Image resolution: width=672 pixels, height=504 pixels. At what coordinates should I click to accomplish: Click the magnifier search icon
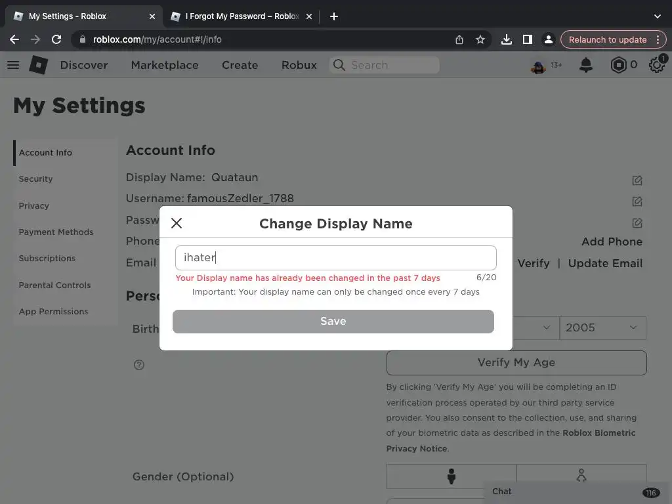point(339,65)
